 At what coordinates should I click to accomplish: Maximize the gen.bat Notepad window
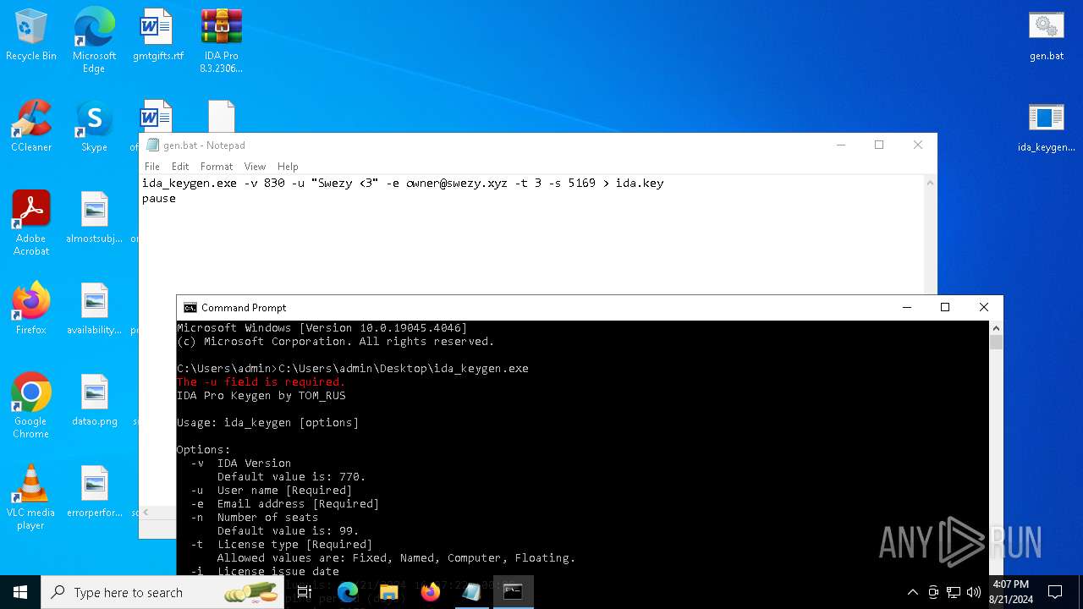879,145
